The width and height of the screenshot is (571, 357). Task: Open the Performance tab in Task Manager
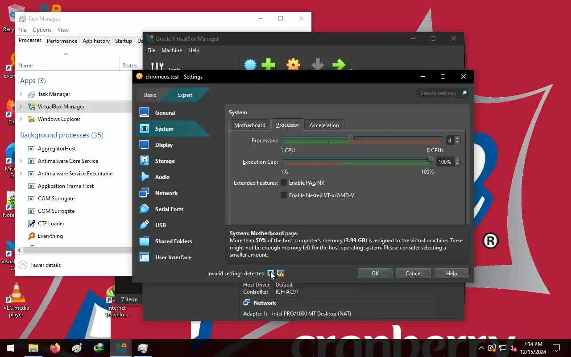[x=62, y=41]
